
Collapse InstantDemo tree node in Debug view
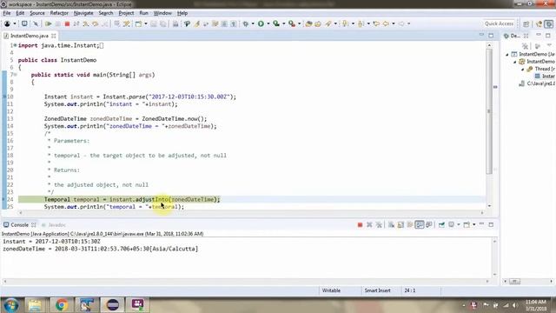(507, 54)
